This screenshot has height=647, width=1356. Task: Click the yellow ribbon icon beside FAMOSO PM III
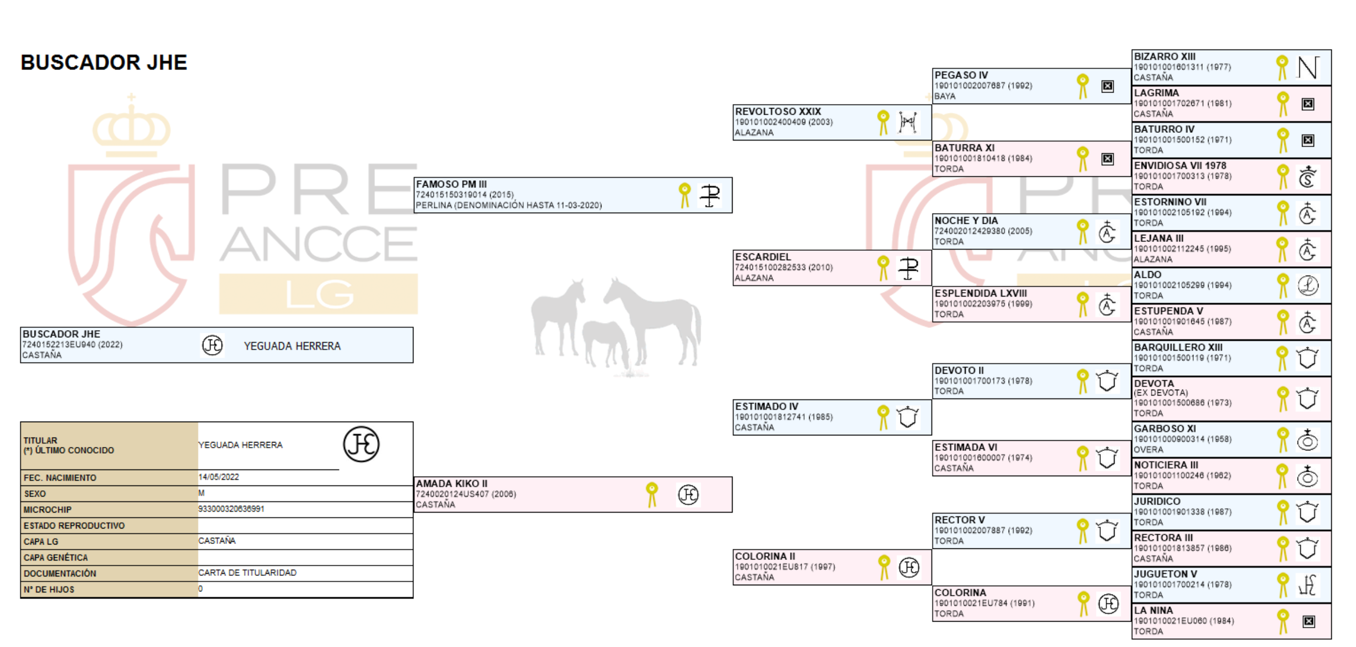[x=684, y=196]
